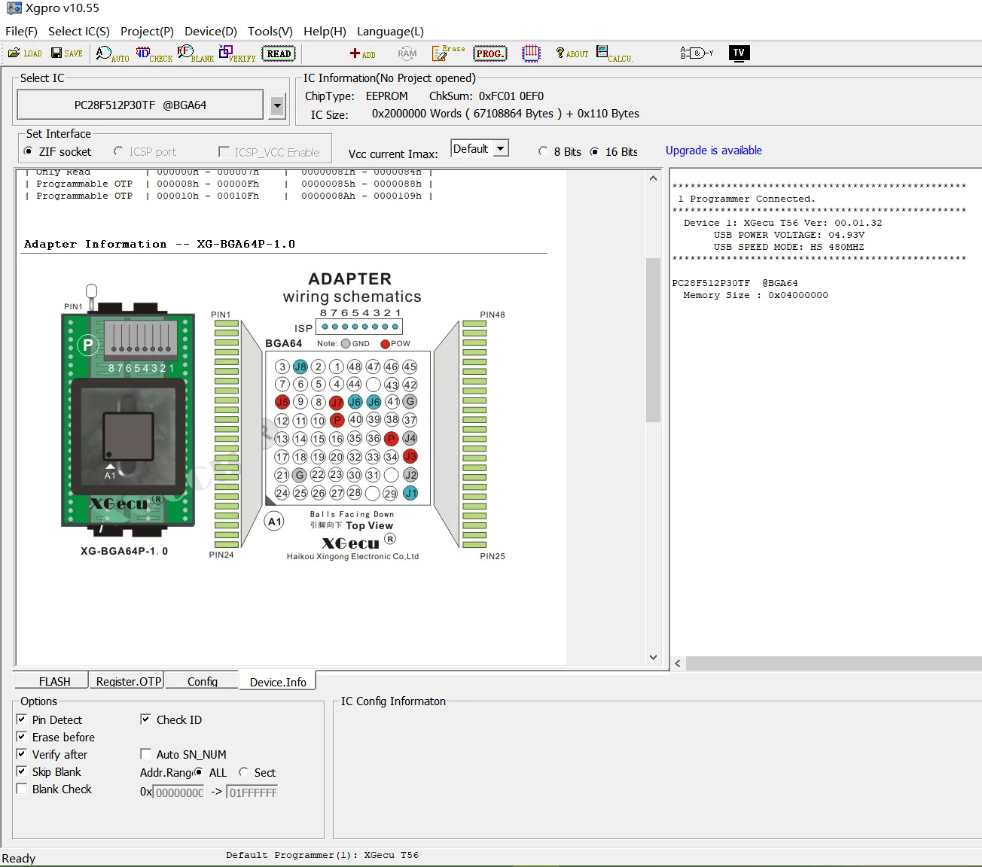Toggle Verify after option

click(x=22, y=754)
